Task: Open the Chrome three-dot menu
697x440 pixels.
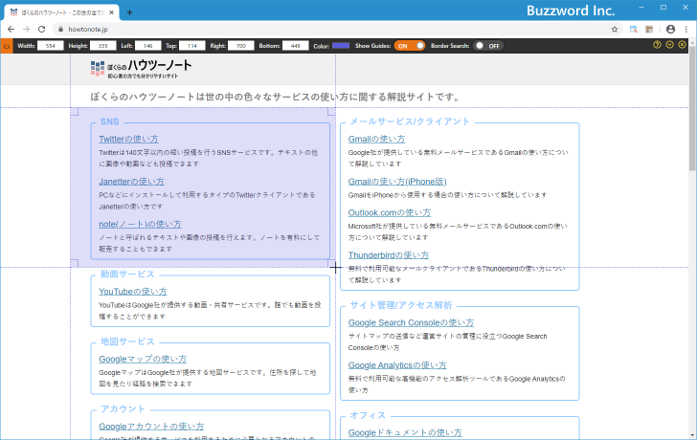Action: (686, 30)
